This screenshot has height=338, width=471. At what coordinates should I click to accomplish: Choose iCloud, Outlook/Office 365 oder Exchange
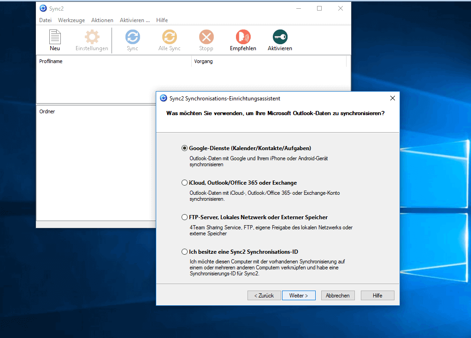pyautogui.click(x=185, y=183)
